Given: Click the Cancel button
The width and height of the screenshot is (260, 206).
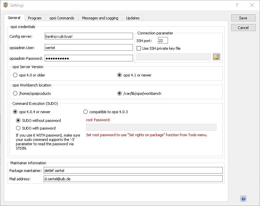Looking at the screenshot, I should pos(243,28).
